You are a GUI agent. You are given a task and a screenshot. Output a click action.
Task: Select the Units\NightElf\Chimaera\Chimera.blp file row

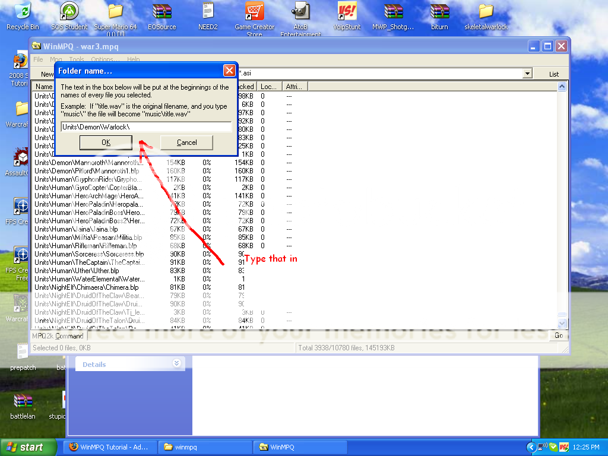[87, 287]
